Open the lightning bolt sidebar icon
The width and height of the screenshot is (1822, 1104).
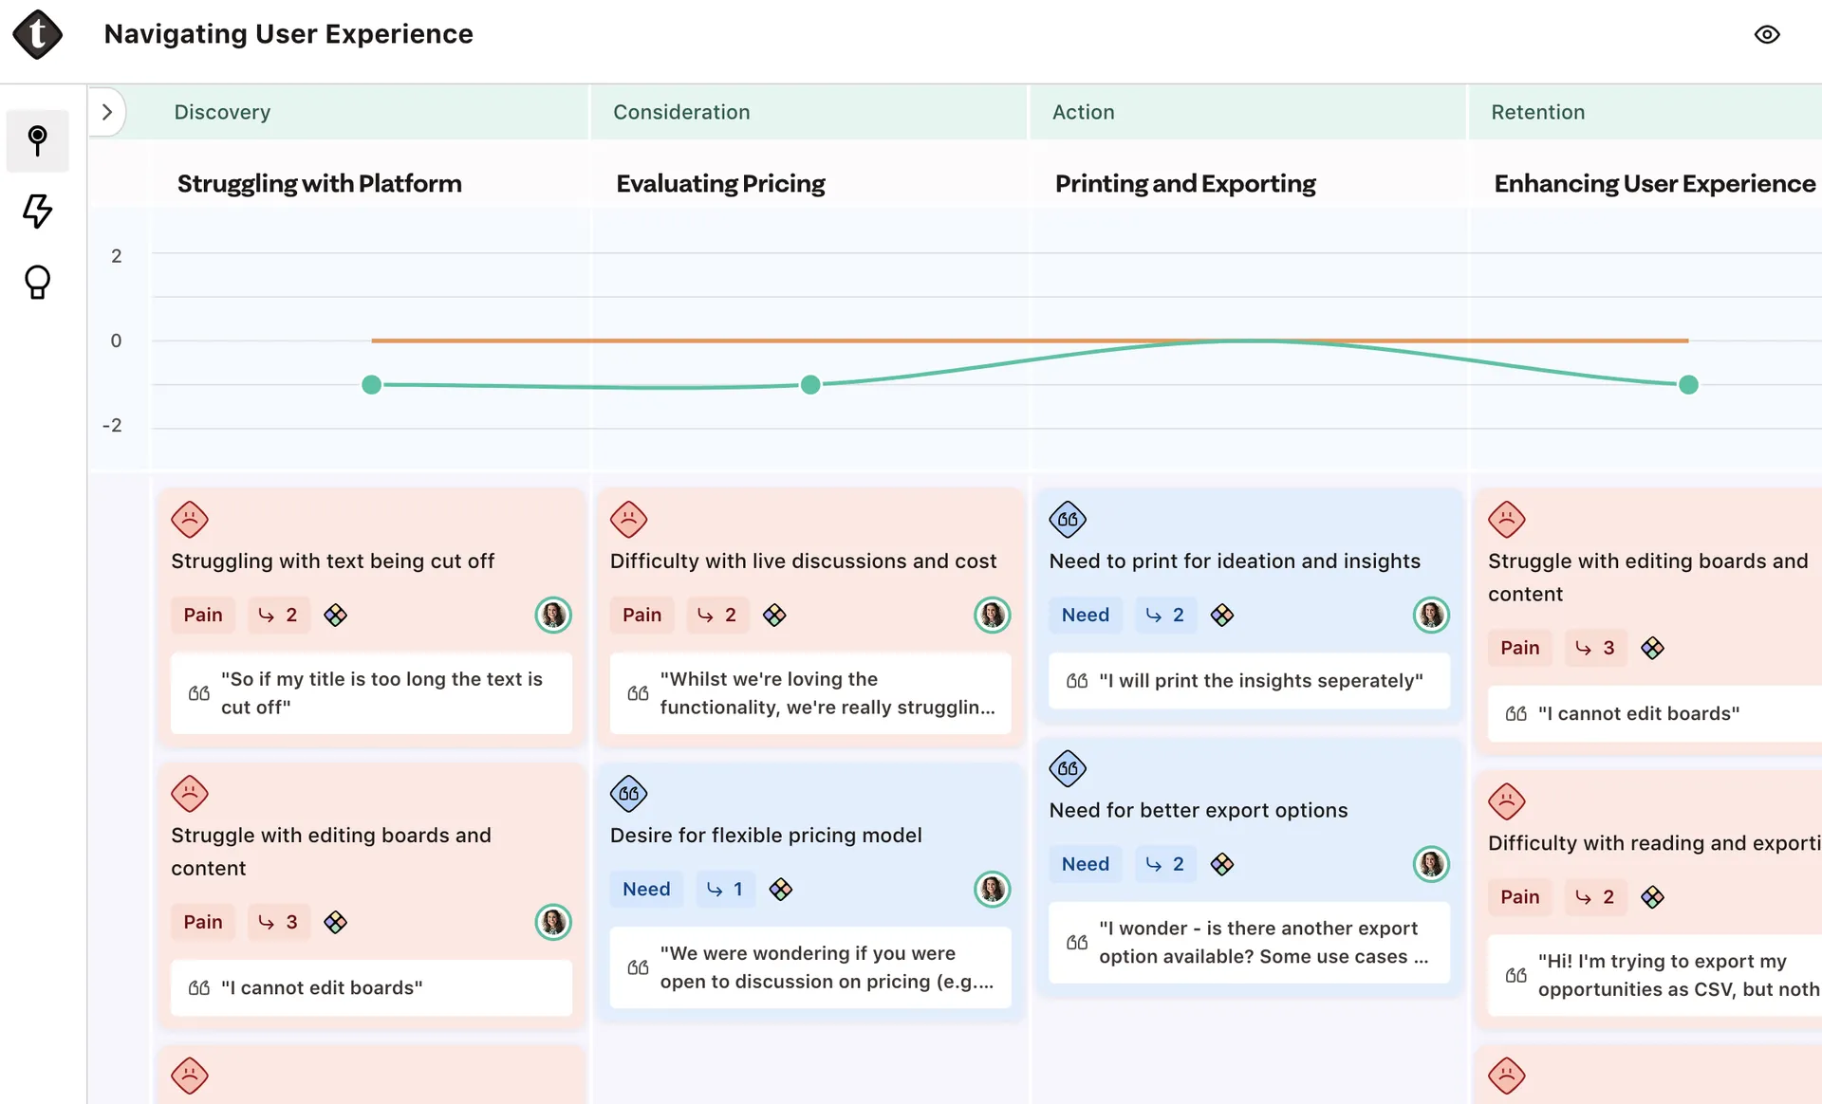click(37, 211)
